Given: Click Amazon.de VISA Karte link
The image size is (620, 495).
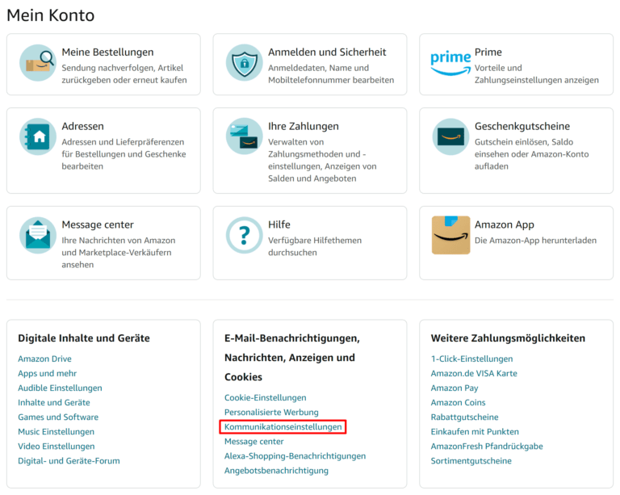Looking at the screenshot, I should pyautogui.click(x=474, y=373).
